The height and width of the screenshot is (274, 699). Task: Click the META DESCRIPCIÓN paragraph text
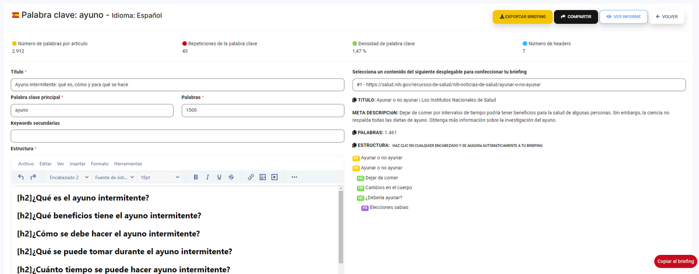[x=511, y=116]
